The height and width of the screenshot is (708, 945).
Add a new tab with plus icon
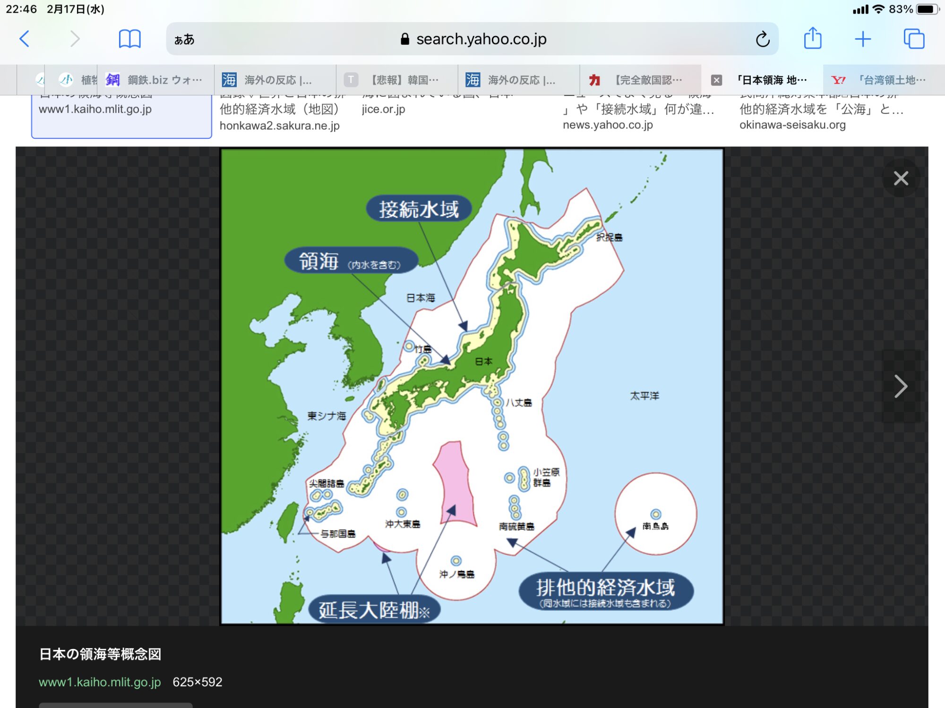(863, 39)
